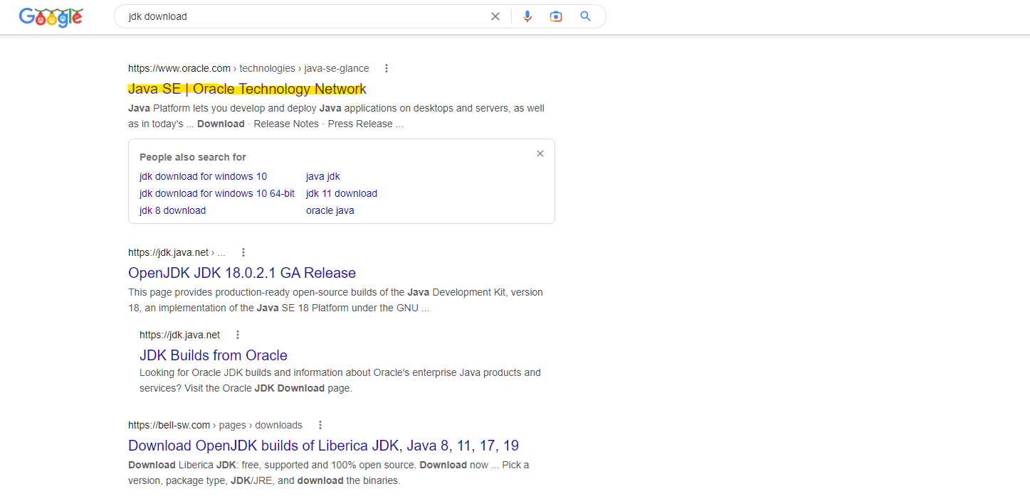Click the People also search for heading

(193, 157)
